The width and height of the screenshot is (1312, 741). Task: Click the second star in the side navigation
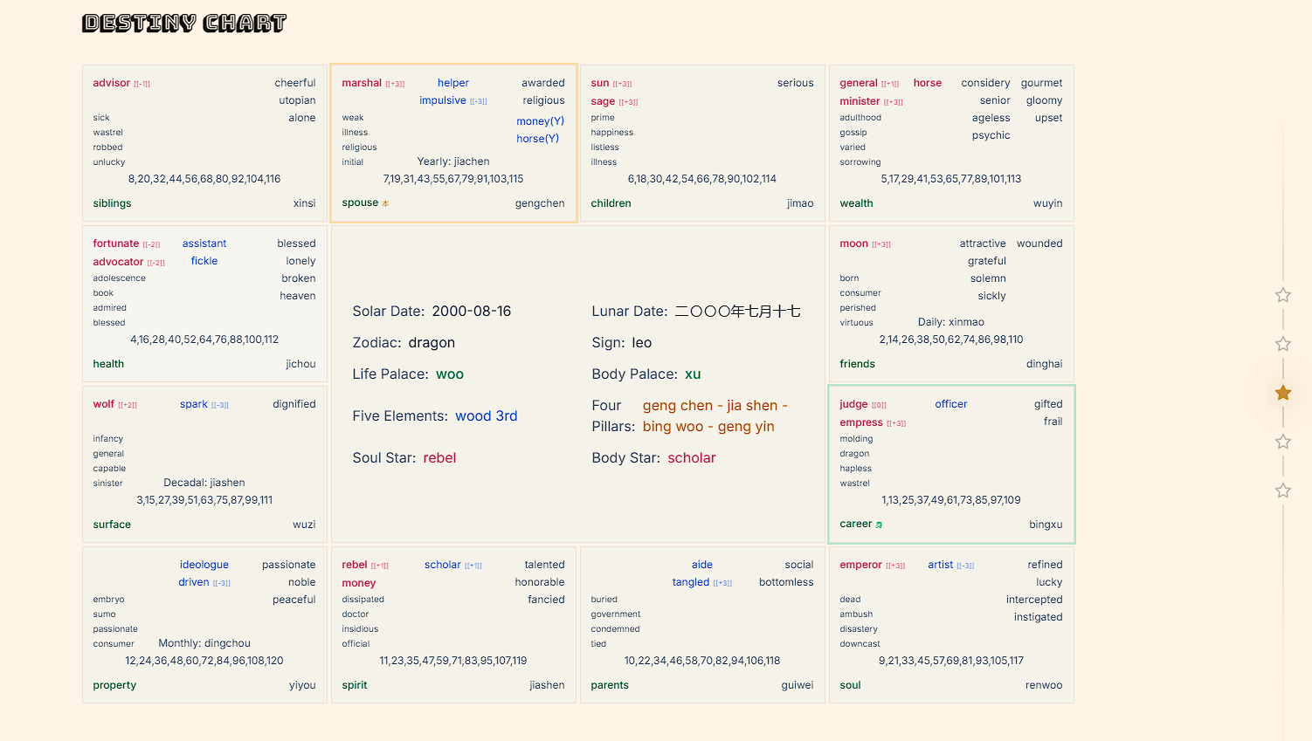pos(1283,344)
